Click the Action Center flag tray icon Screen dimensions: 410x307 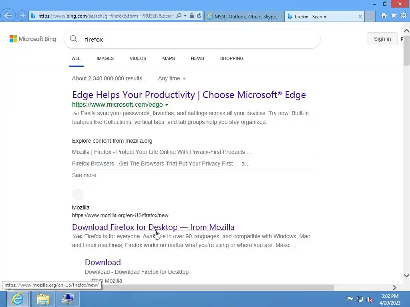pyautogui.click(x=350, y=299)
